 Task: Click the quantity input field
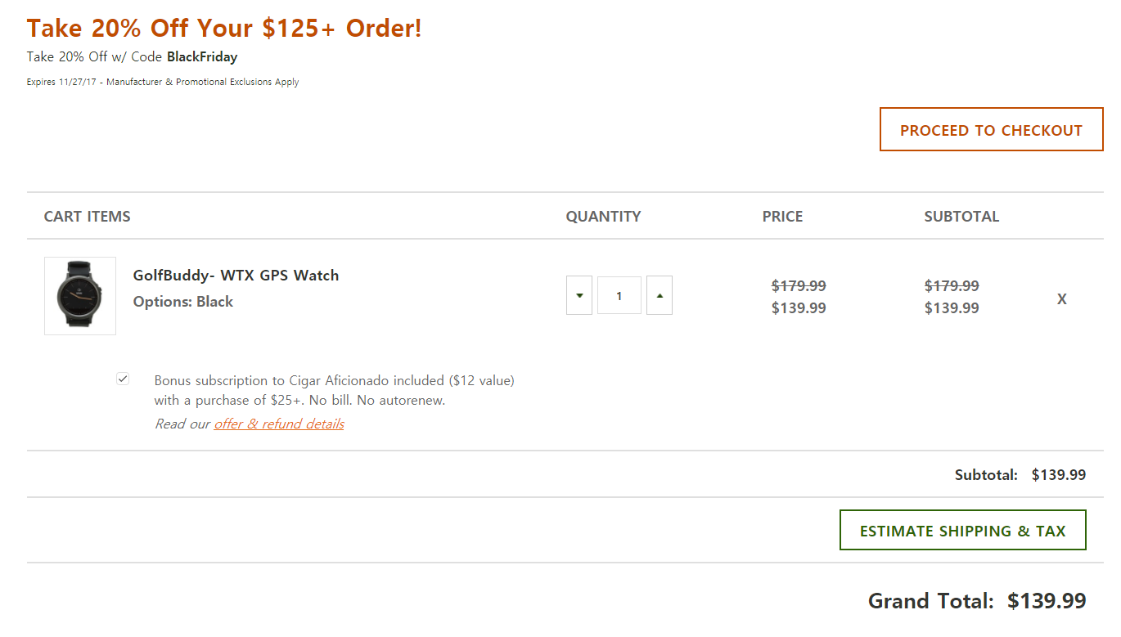619,296
